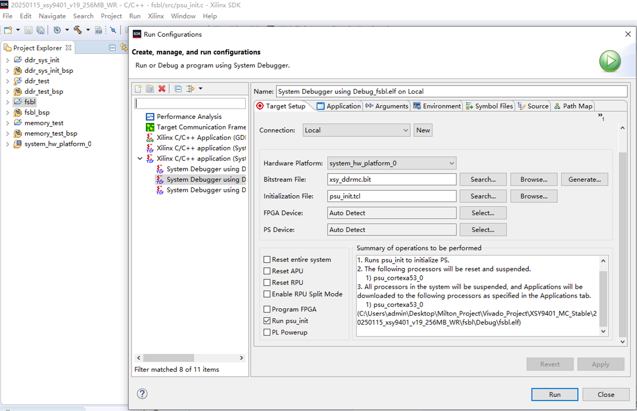Open the Program Flash binary icon

click(99, 30)
